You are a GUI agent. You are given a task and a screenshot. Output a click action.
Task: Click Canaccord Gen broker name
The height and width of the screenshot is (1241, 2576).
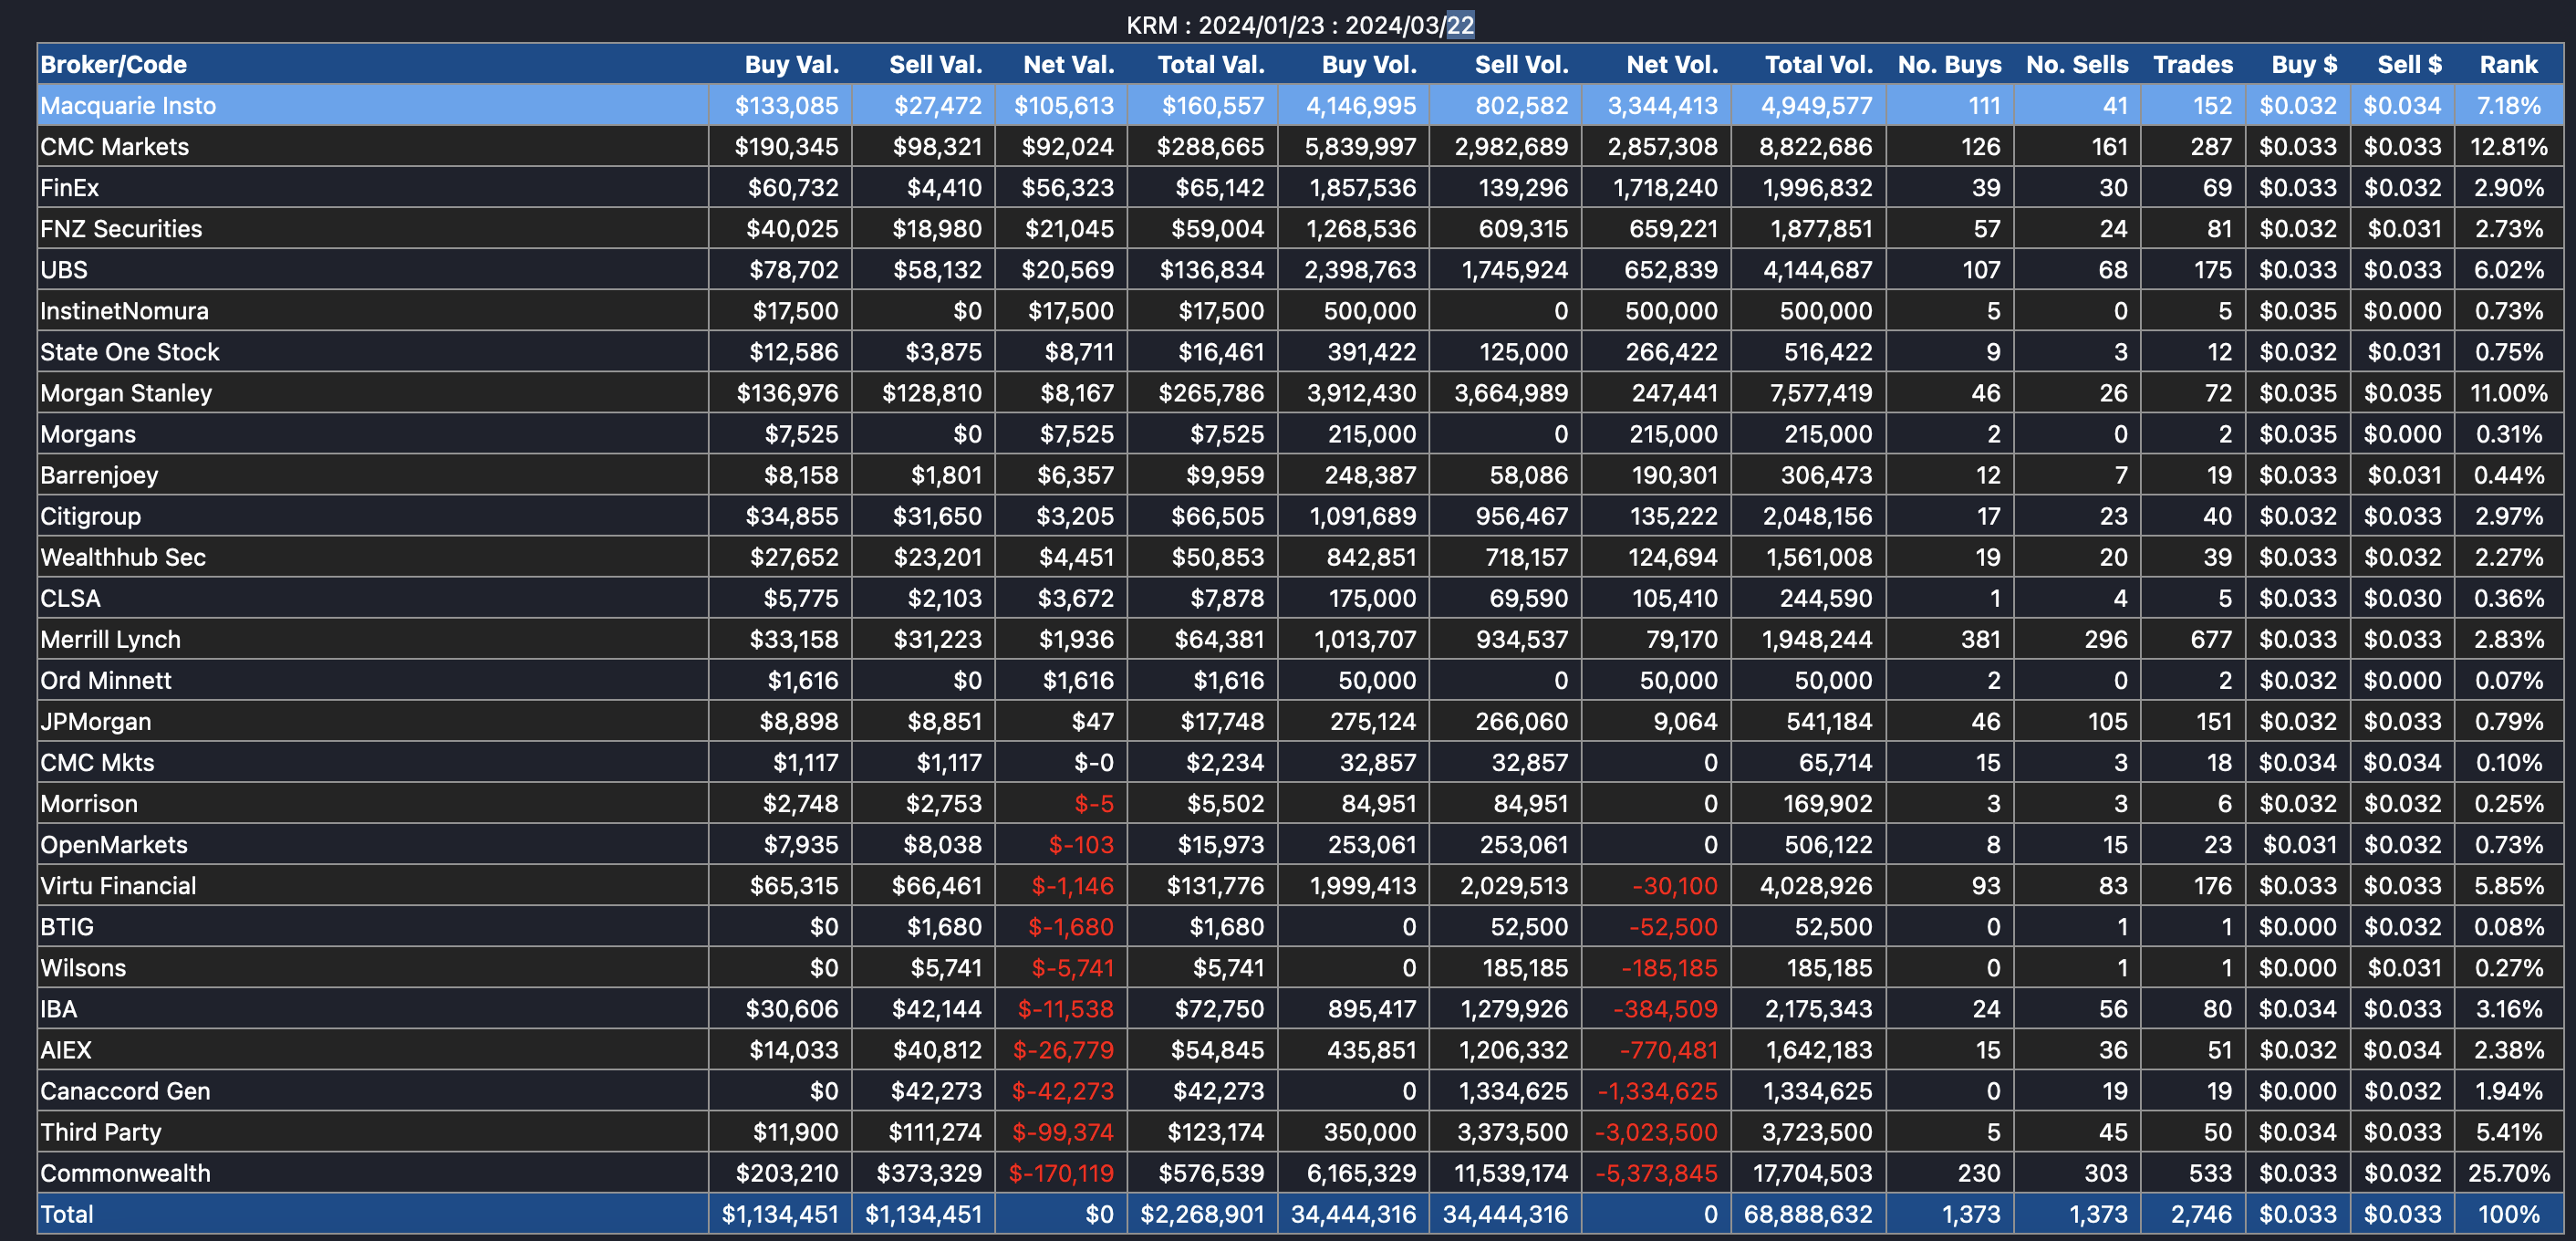pos(125,1090)
